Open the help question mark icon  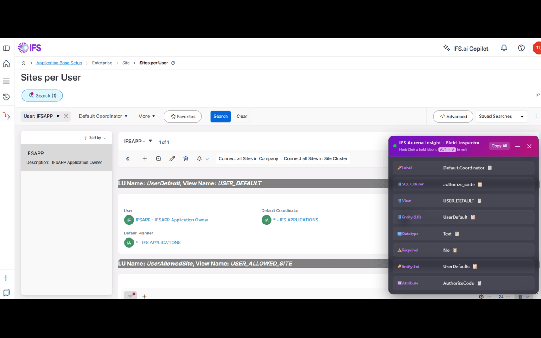pyautogui.click(x=521, y=48)
